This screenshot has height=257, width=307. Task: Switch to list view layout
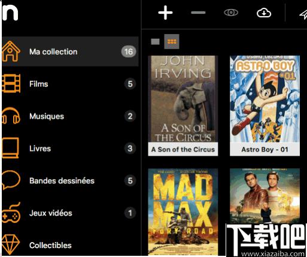pos(155,41)
